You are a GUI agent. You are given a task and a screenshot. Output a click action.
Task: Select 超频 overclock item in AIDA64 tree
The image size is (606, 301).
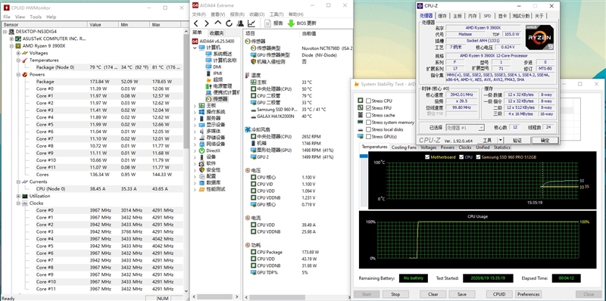pyautogui.click(x=214, y=79)
